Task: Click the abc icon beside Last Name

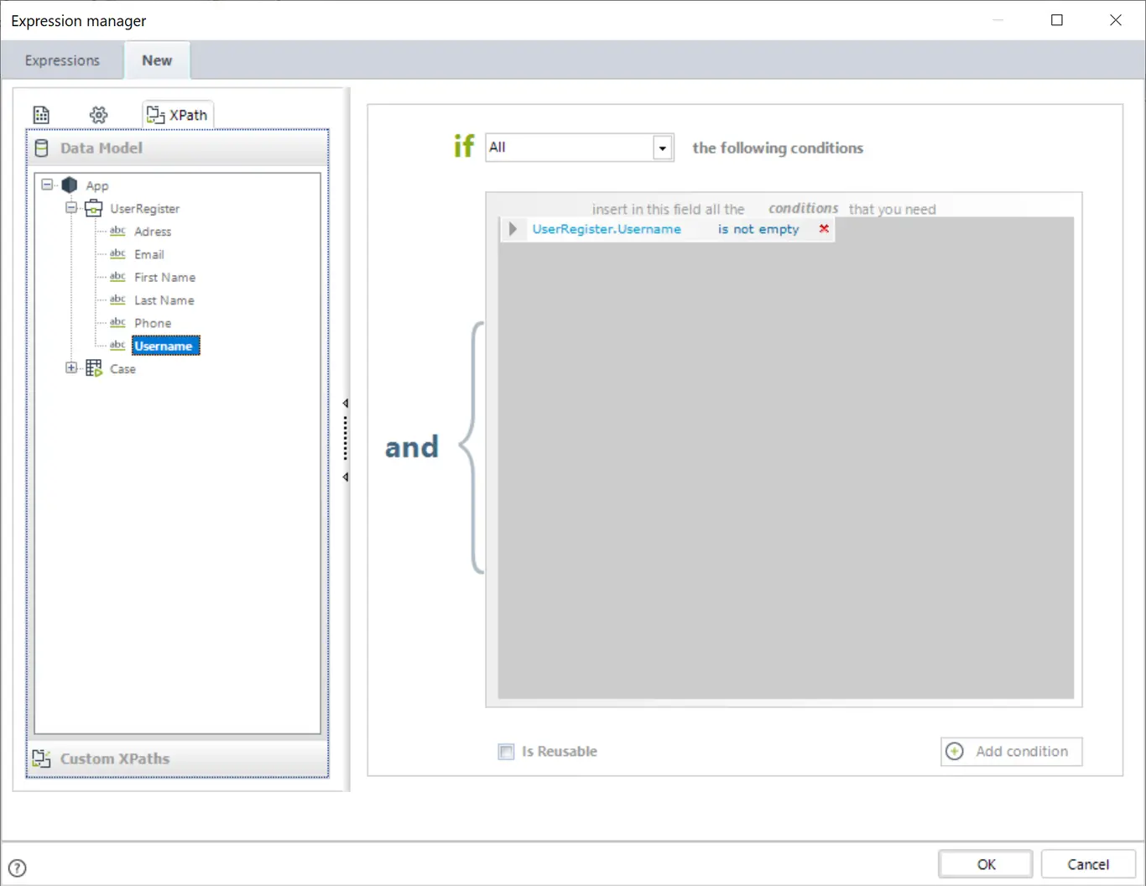Action: [117, 300]
